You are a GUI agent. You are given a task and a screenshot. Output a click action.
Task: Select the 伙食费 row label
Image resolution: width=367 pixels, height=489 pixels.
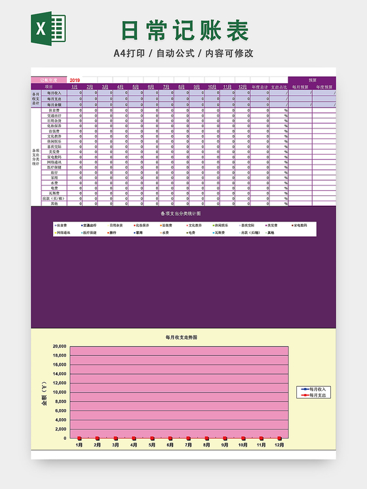pos(54,110)
